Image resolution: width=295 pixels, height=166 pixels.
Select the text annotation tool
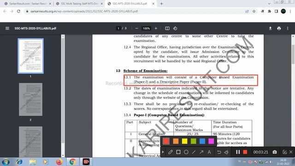pyautogui.click(x=209, y=152)
